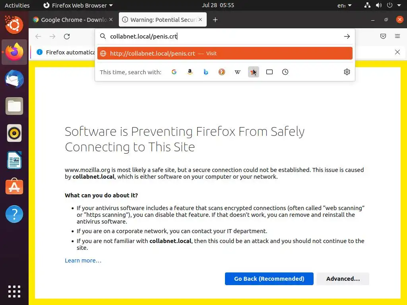Visit http://collabnet.local suggestion row
The image size is (407, 305).
click(x=225, y=54)
